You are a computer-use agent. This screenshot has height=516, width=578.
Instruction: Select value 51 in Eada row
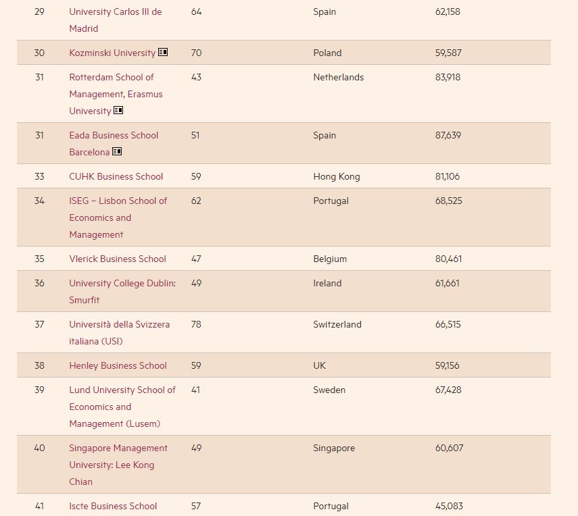[x=195, y=136]
